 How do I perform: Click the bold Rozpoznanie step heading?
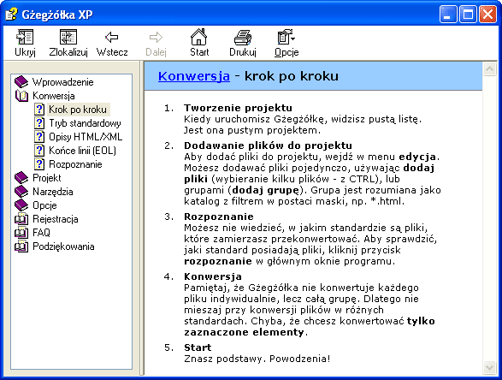(x=219, y=217)
